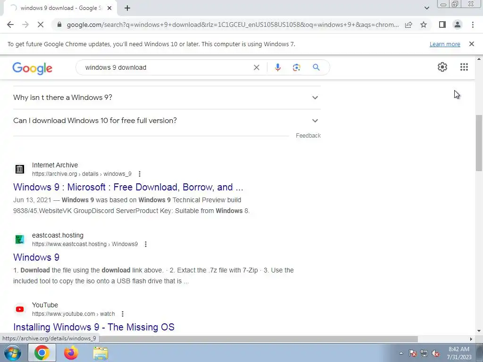Click the horizontal scrollbar thumb

258,339
